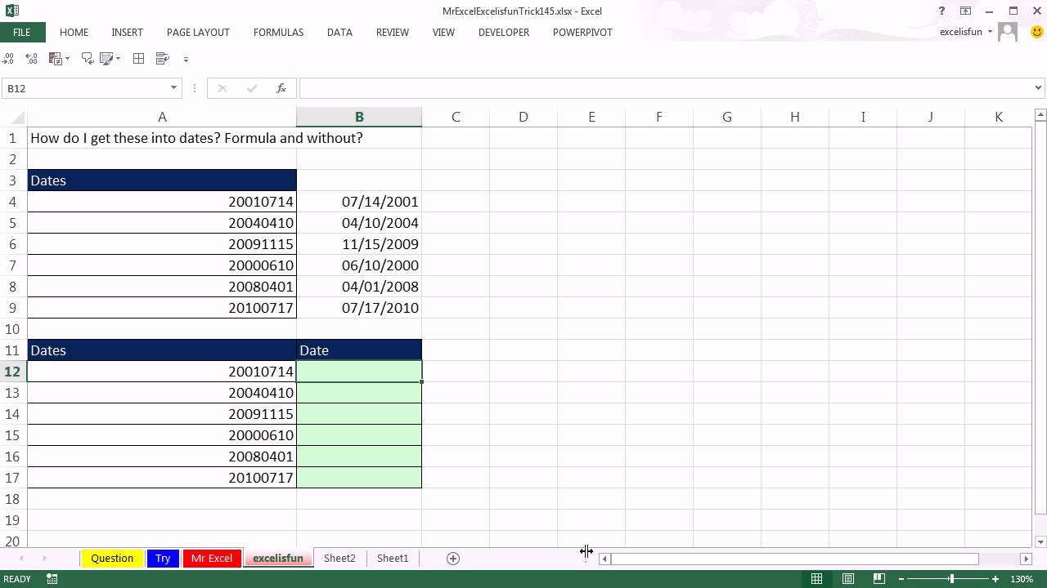Switch to the Try sheet tab
Viewport: 1047px width, 588px height.
coord(163,558)
